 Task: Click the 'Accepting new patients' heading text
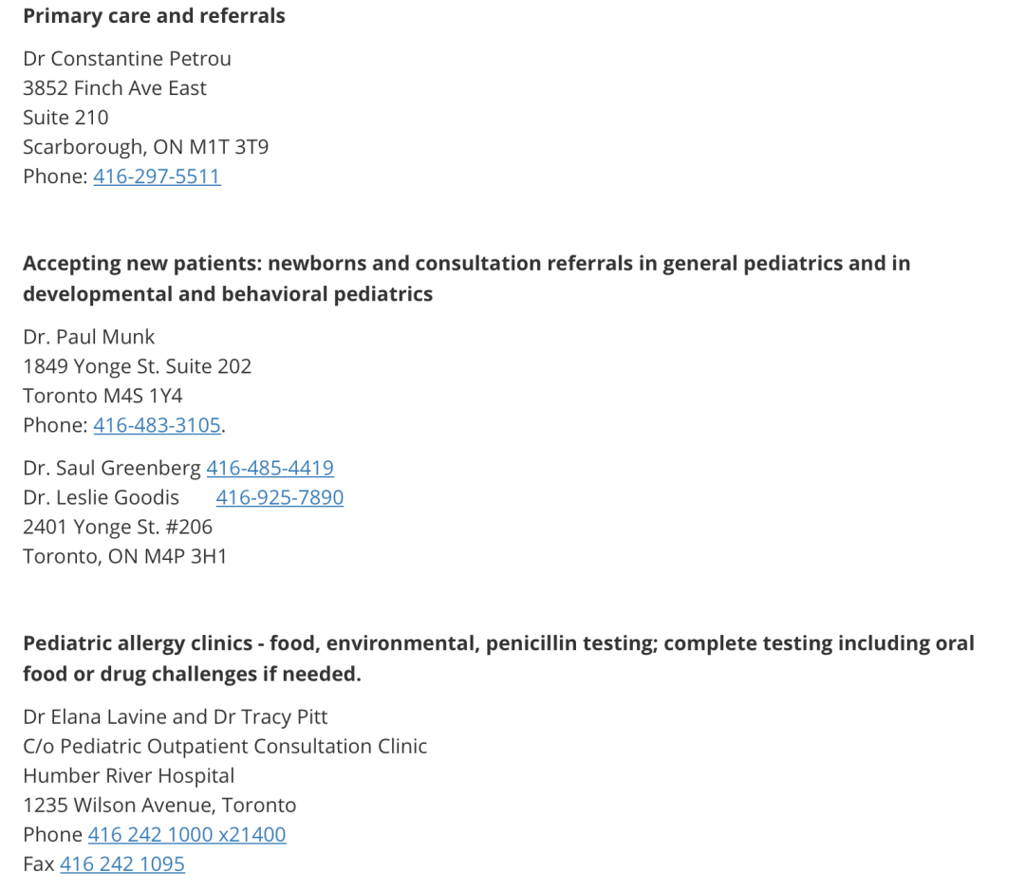(x=467, y=278)
